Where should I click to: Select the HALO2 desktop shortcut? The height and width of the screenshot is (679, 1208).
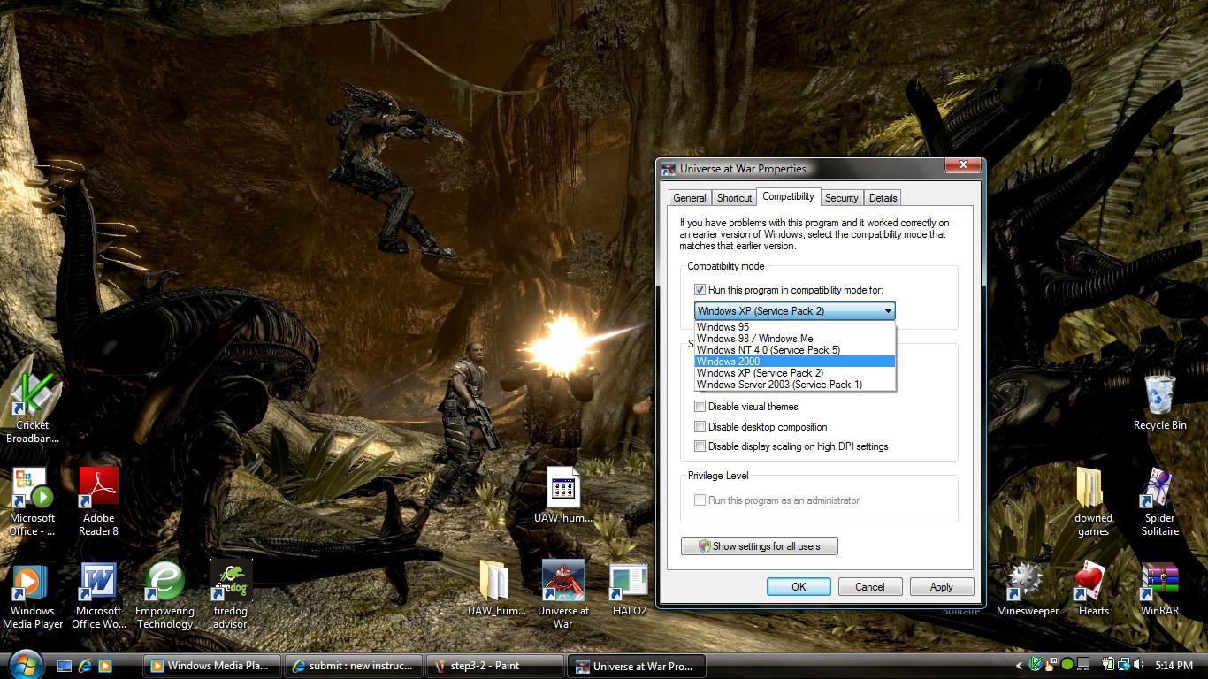pyautogui.click(x=629, y=588)
